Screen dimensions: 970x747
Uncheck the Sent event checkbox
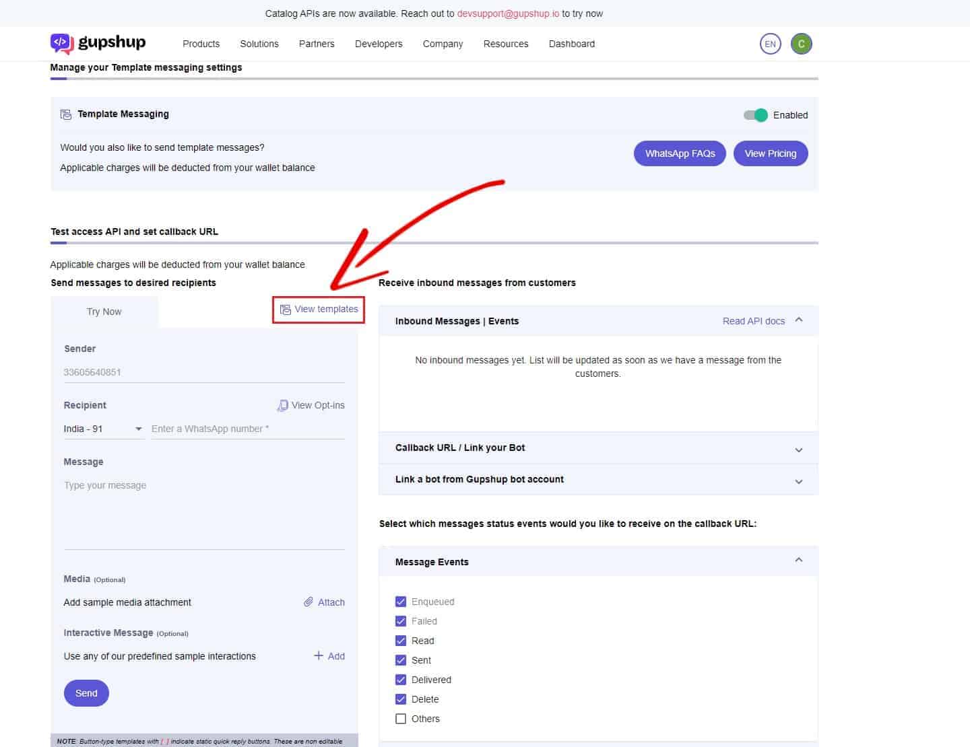coord(401,660)
